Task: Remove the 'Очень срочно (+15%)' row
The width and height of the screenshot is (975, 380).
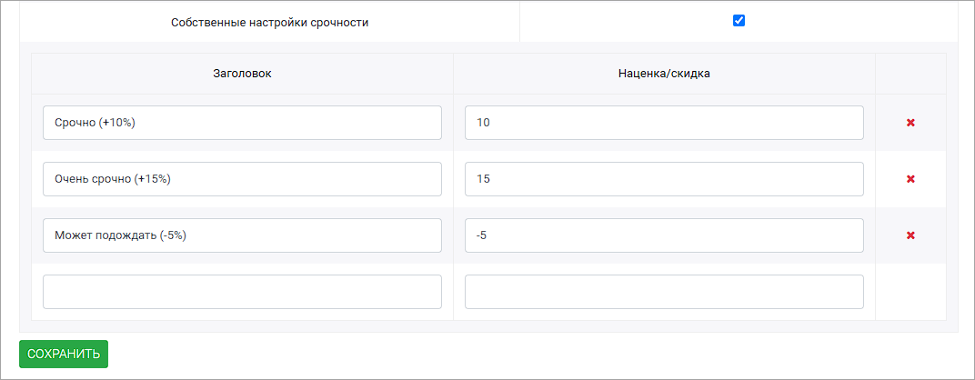Action: tap(910, 179)
